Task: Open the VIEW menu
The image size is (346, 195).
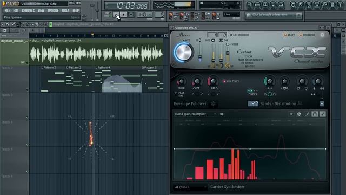Action: click(41, 11)
